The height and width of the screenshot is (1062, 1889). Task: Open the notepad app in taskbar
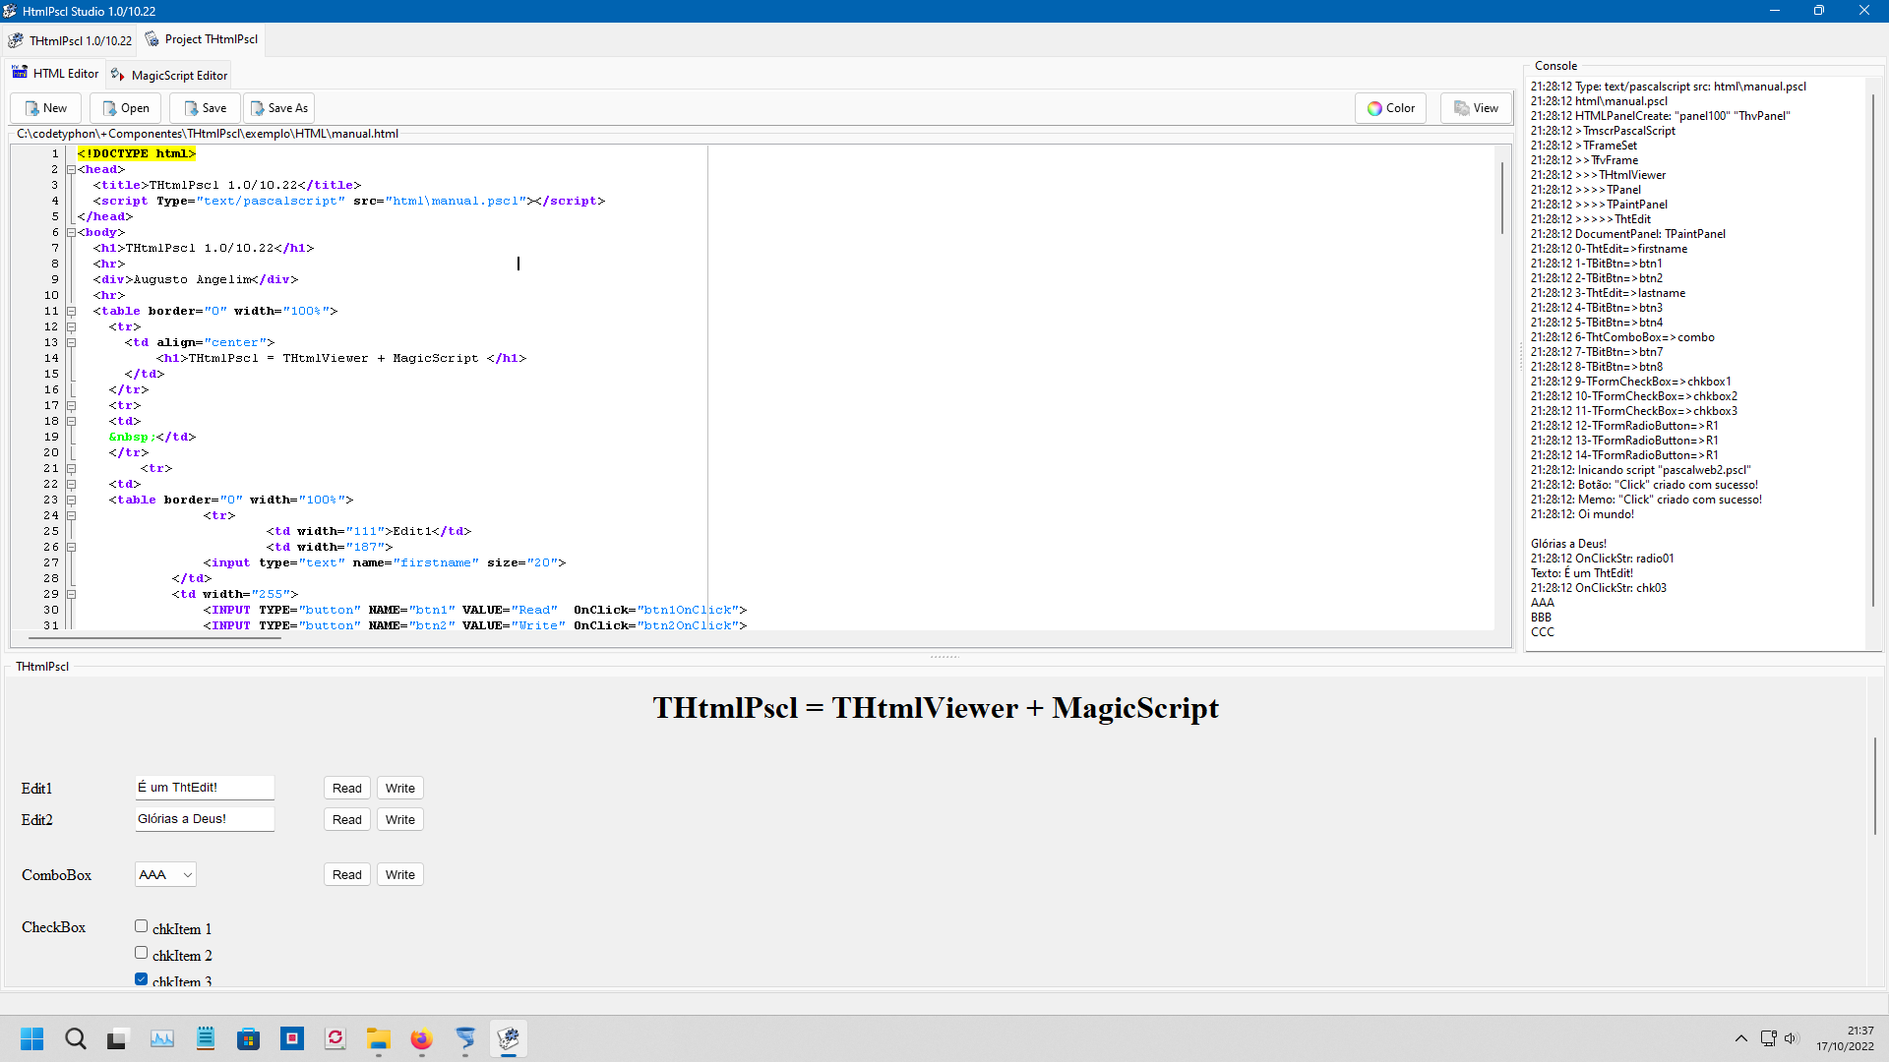pyautogui.click(x=206, y=1038)
